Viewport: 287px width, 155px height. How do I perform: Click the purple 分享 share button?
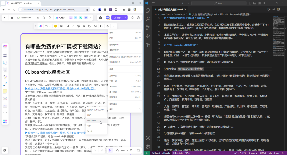click(117, 17)
